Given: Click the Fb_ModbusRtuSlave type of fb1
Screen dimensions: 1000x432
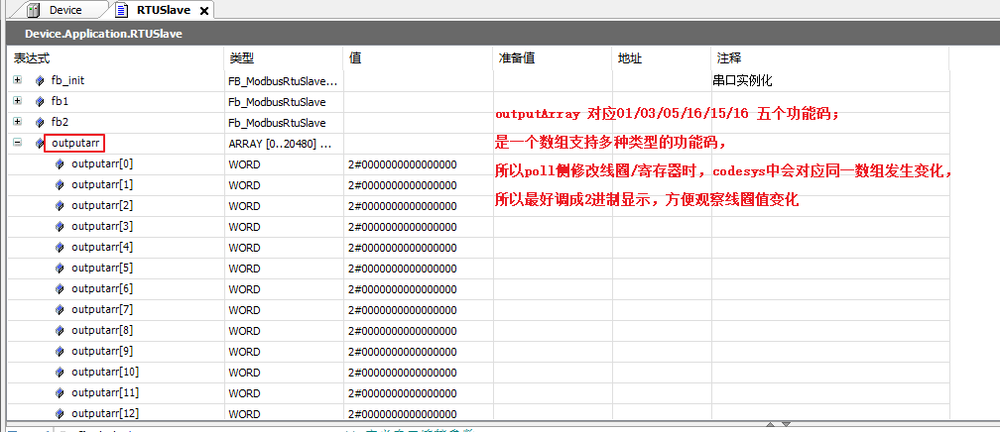Looking at the screenshot, I should pyautogui.click(x=278, y=103).
